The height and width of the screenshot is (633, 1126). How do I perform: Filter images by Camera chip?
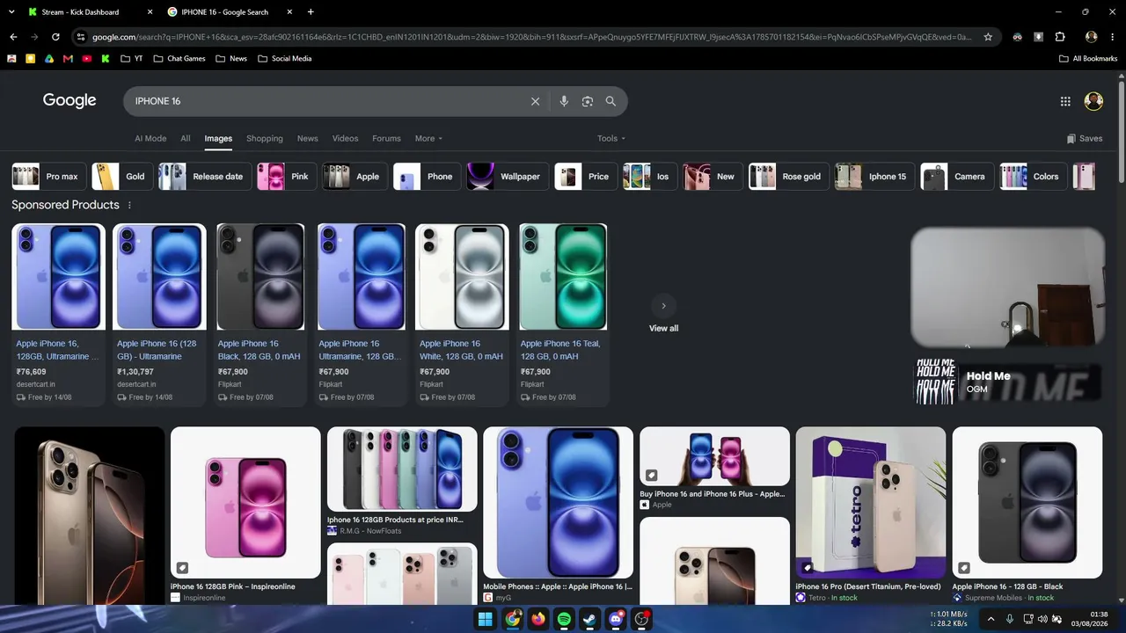(x=956, y=177)
